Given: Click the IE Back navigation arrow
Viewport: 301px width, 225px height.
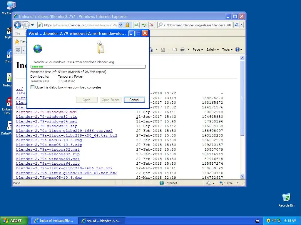Looking at the screenshot, I should (x=18, y=25).
